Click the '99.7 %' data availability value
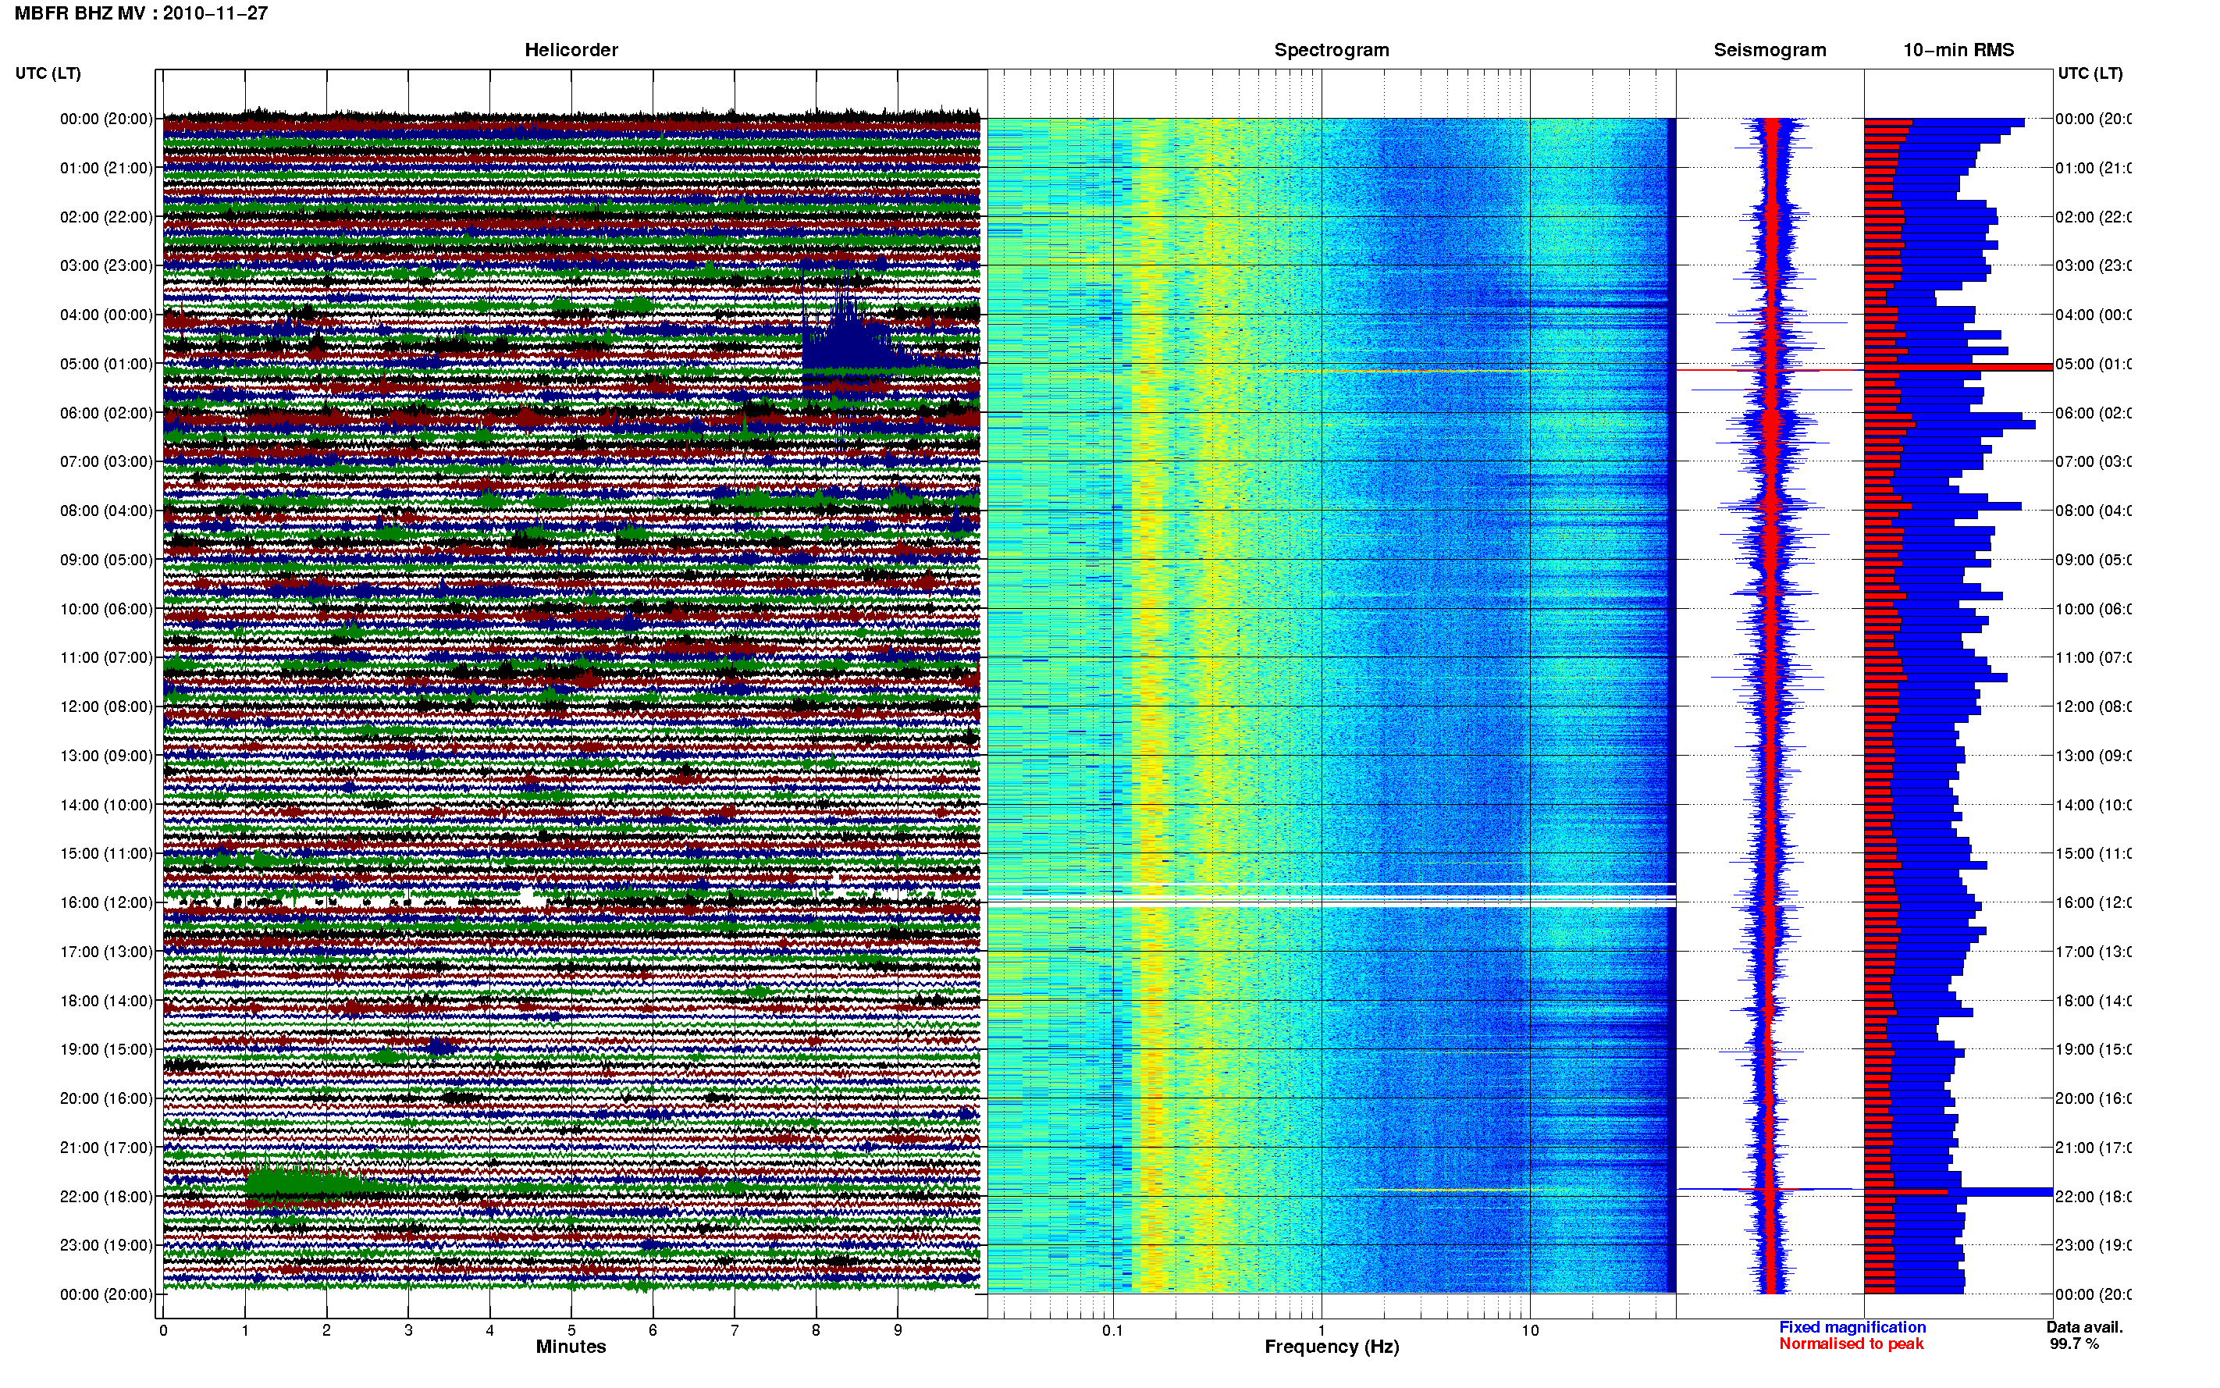 (2073, 1344)
